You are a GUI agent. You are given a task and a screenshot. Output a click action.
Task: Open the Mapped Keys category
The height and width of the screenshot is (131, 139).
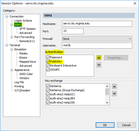pos(28,62)
